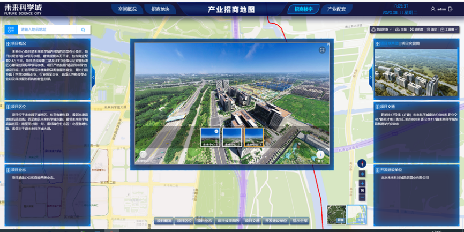Click the 简介 info icon in the viewer

click(x=320, y=154)
